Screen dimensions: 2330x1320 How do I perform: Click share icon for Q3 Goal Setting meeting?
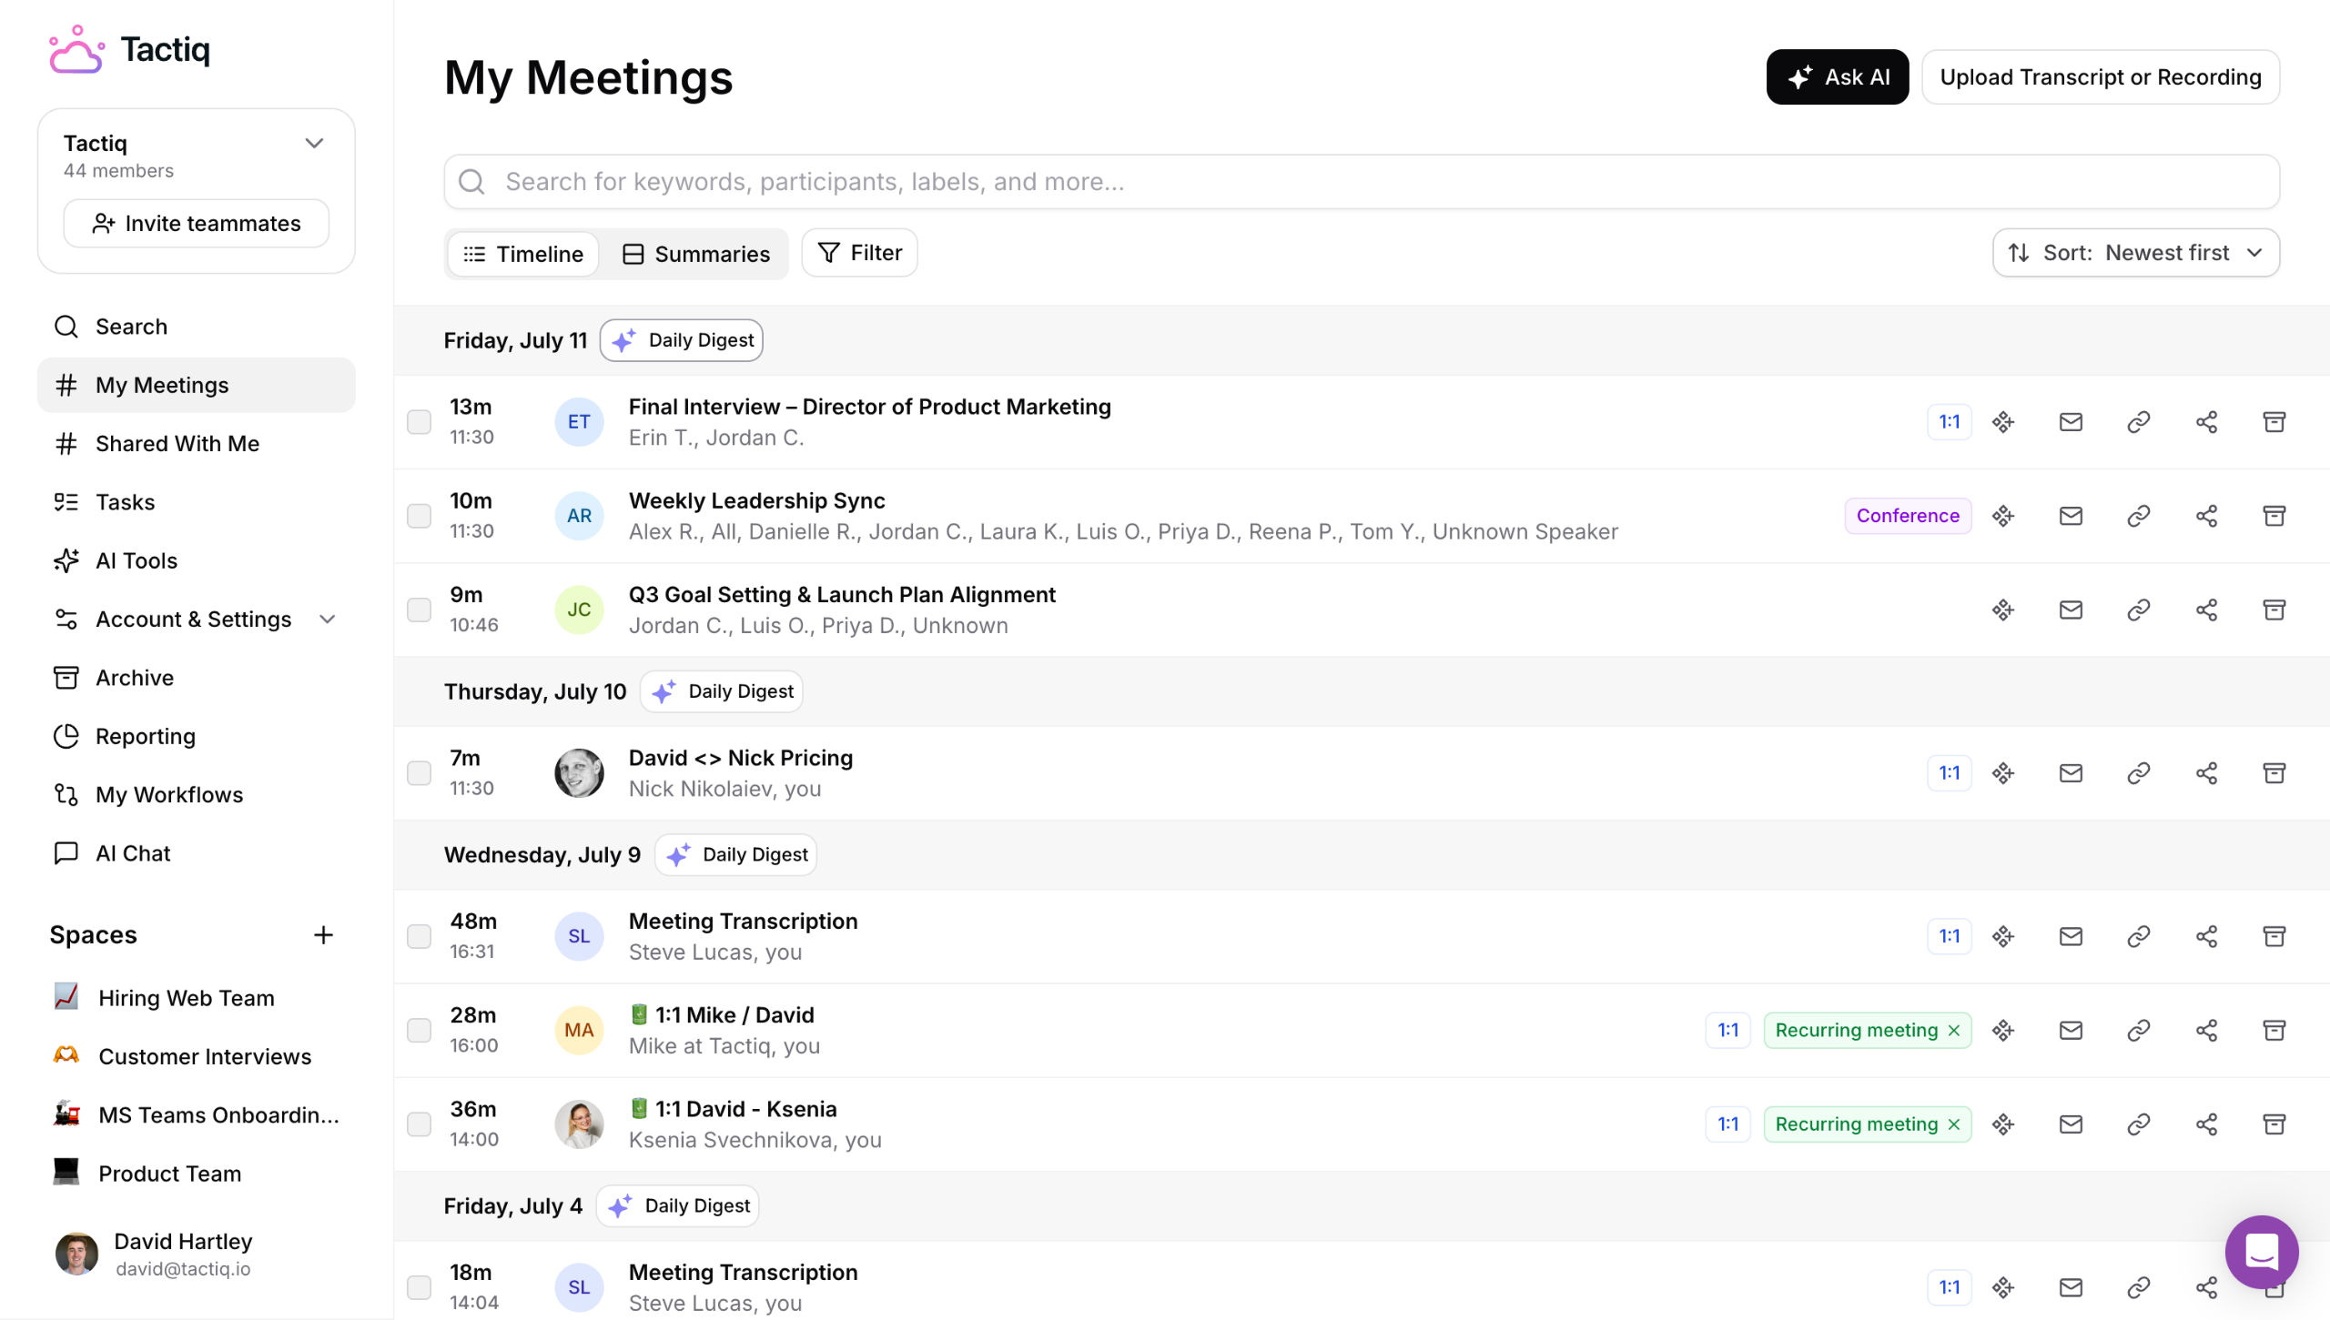[x=2206, y=610]
